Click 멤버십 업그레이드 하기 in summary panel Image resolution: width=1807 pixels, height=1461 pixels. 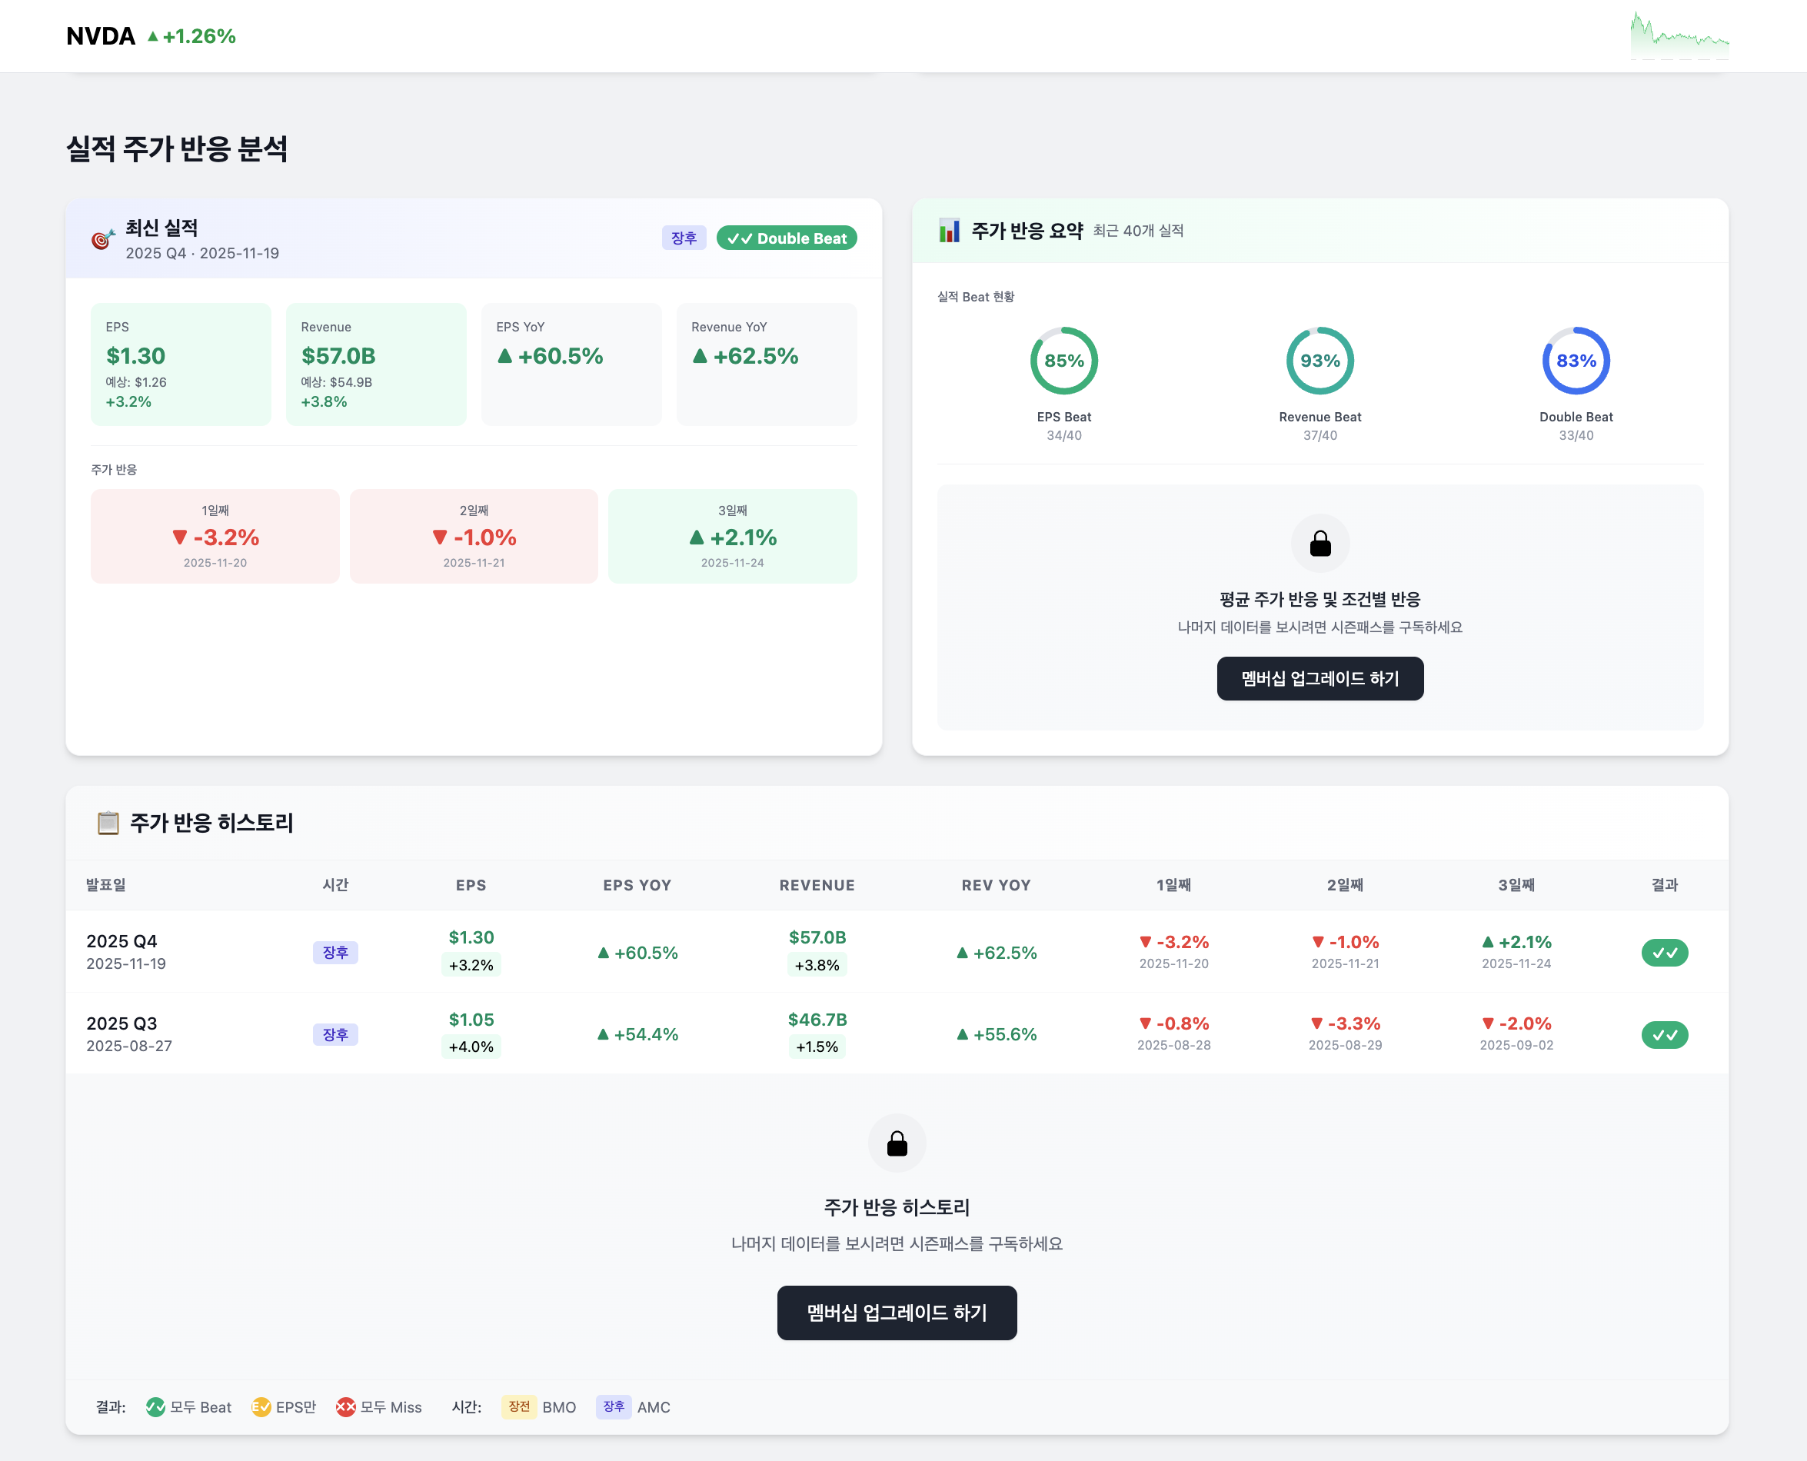(x=1319, y=678)
